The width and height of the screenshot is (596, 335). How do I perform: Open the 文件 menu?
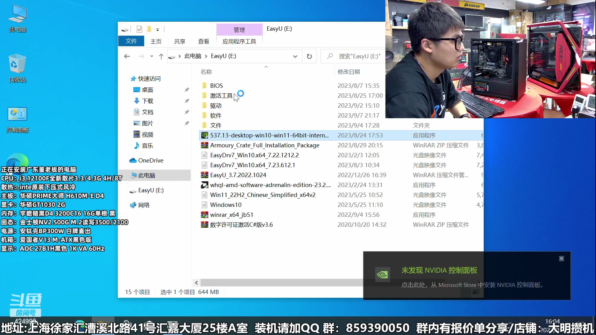(131, 41)
